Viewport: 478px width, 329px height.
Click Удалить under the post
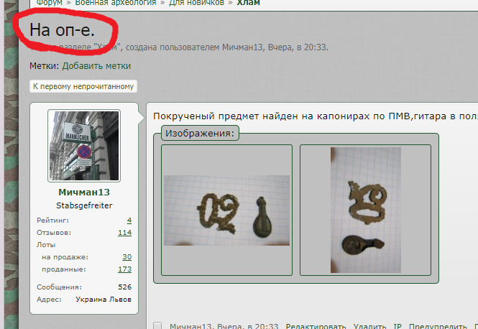pos(369,326)
